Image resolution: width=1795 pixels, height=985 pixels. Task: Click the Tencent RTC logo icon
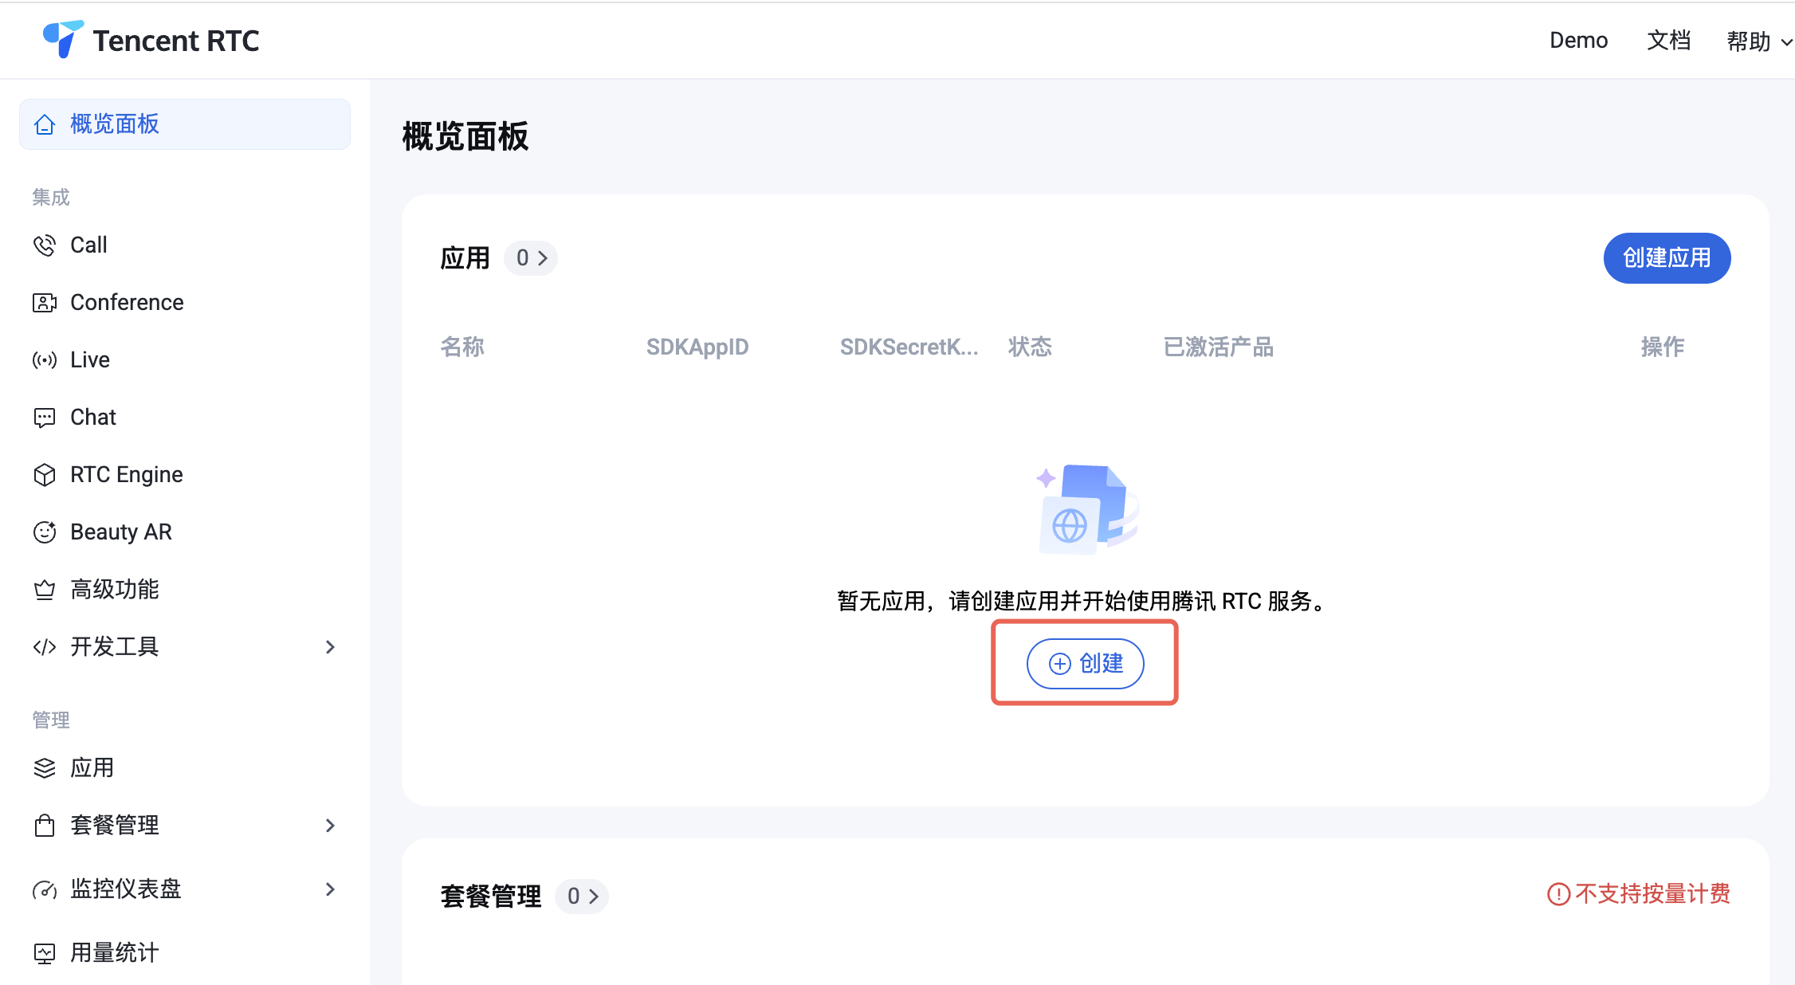pyautogui.click(x=63, y=39)
